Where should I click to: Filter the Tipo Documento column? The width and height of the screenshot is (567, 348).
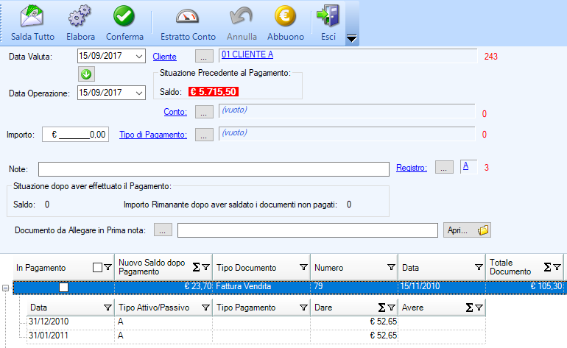(x=303, y=268)
